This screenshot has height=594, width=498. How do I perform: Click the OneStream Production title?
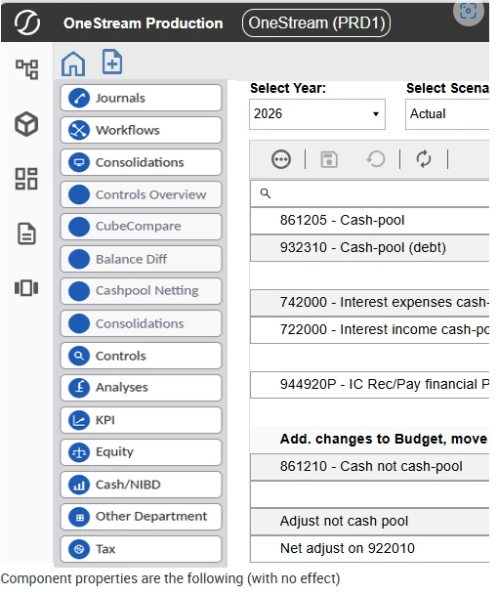pyautogui.click(x=144, y=23)
